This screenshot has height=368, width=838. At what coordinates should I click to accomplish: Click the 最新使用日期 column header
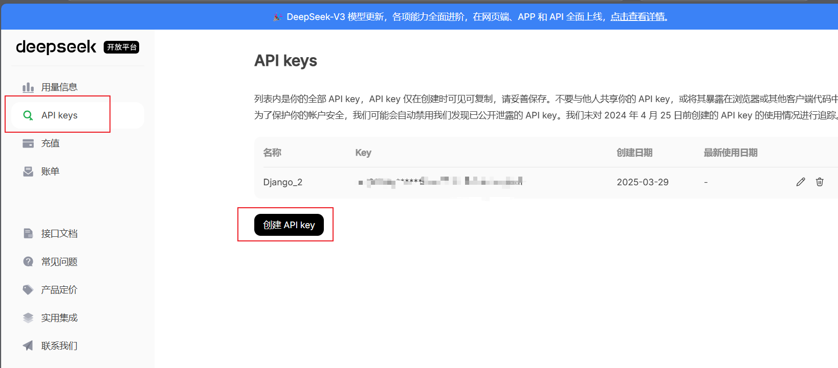click(x=731, y=153)
